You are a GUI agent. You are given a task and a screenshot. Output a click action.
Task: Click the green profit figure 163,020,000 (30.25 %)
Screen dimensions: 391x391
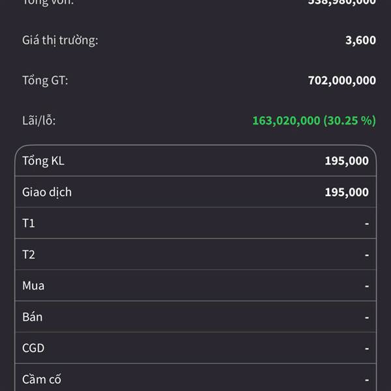click(x=313, y=121)
